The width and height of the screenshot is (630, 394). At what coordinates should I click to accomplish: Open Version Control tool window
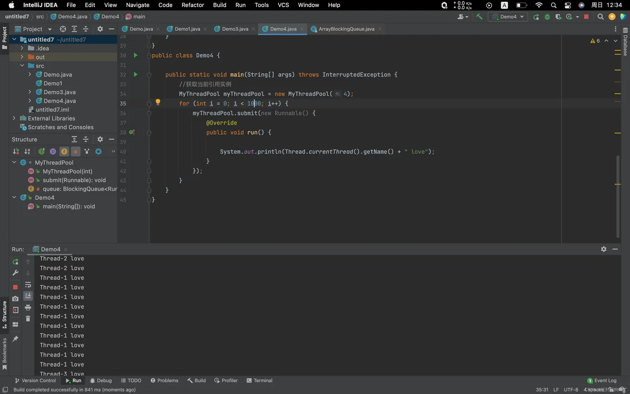click(x=35, y=380)
